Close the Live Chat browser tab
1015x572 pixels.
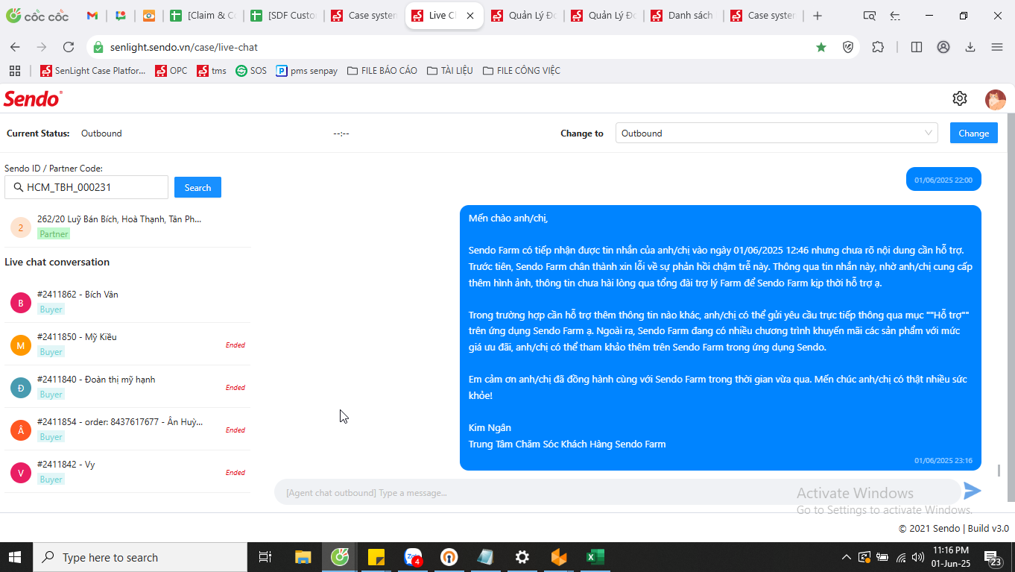click(x=469, y=16)
